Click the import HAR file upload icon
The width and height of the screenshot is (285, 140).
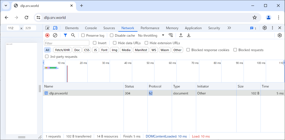click(x=181, y=35)
